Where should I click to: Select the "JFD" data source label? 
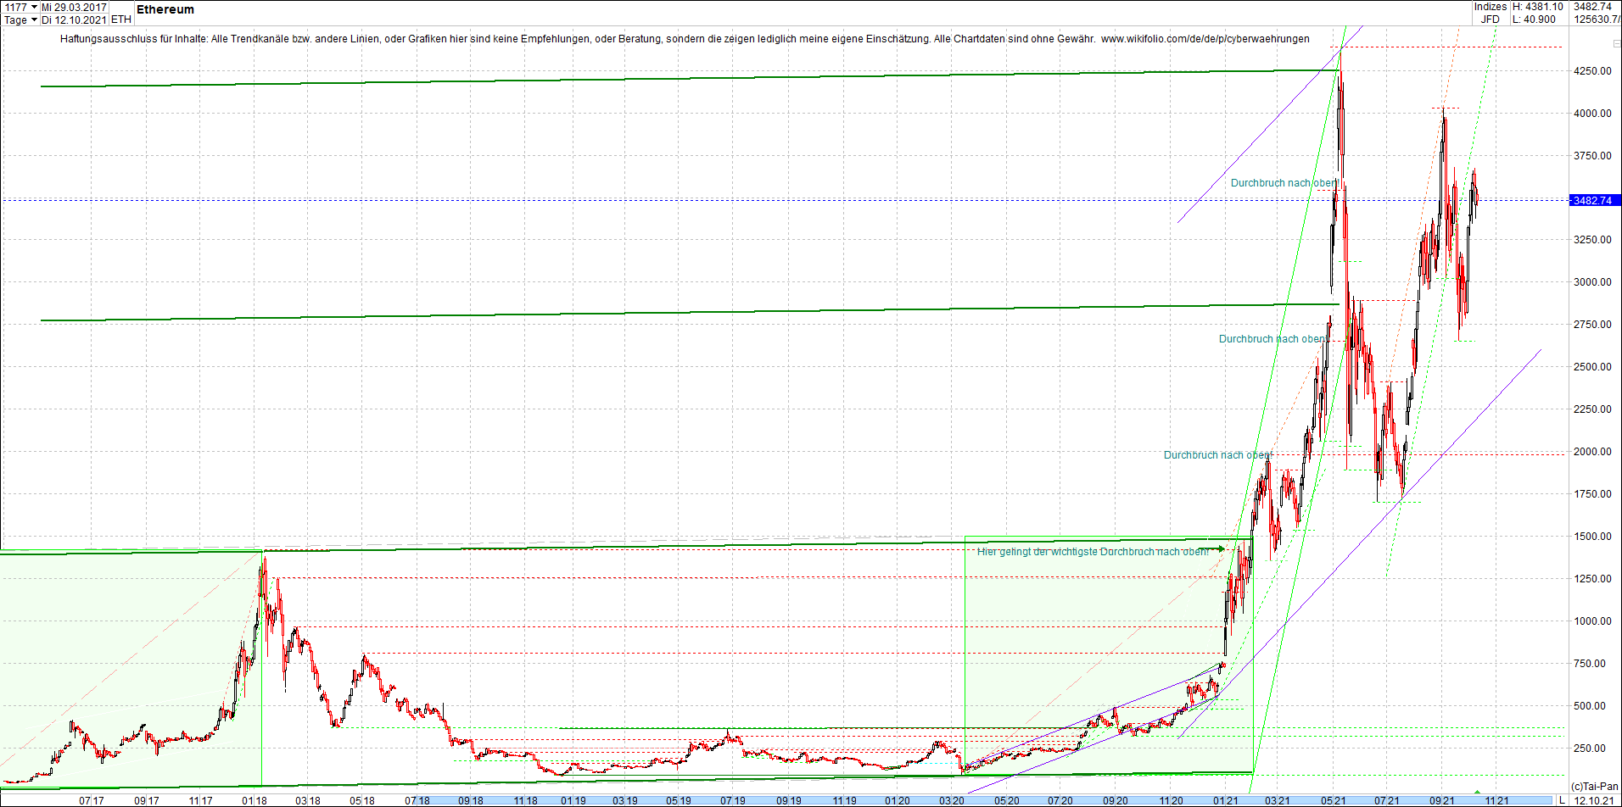pyautogui.click(x=1491, y=18)
